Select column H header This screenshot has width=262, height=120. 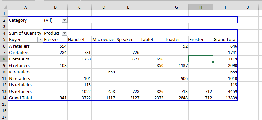[x=201, y=7]
